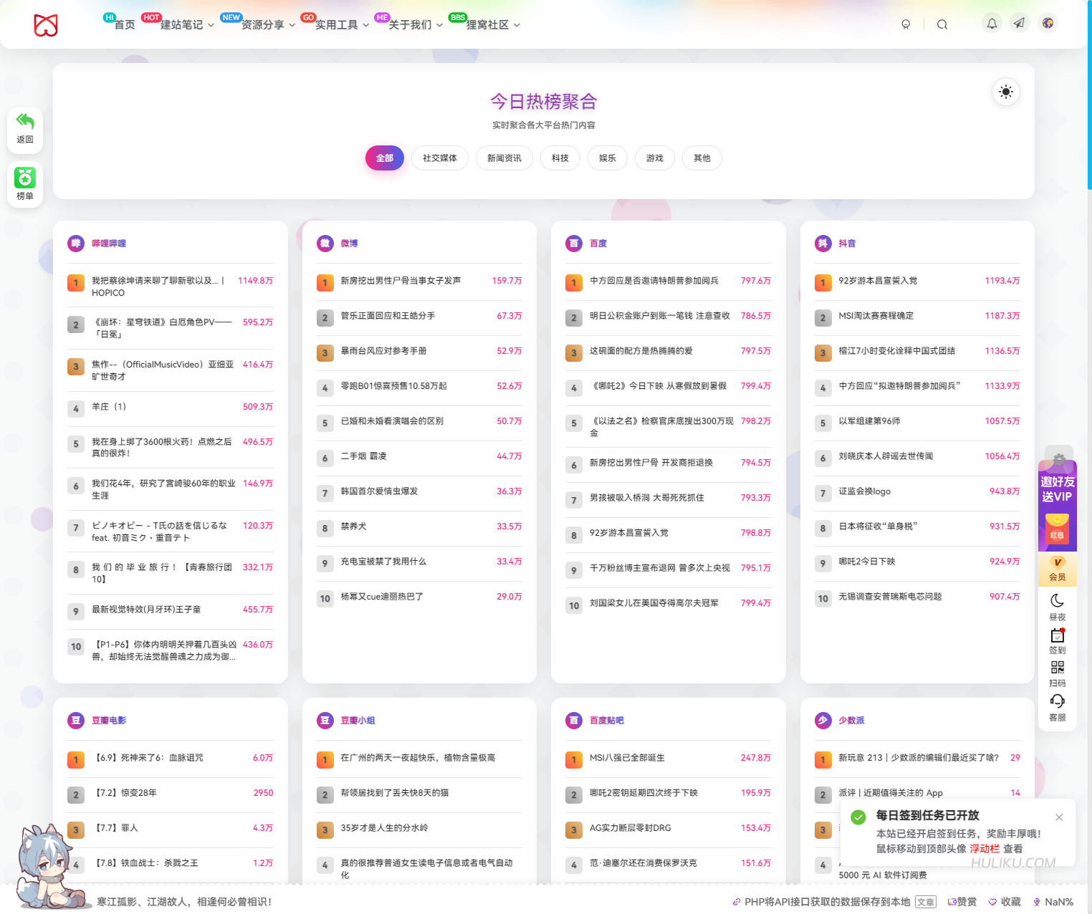Viewport: 1092px width, 914px height.
Task: Go to the 首页 home menu item
Action: pyautogui.click(x=125, y=25)
